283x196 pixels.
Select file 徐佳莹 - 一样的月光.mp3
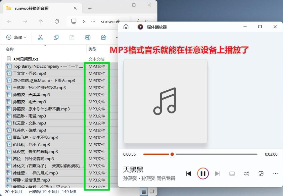35,173
